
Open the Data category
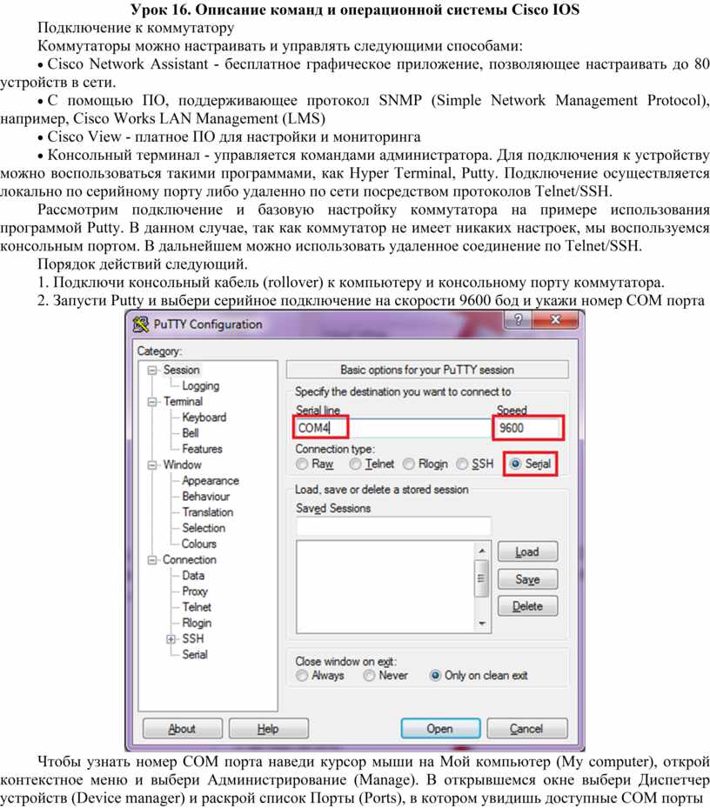click(193, 576)
